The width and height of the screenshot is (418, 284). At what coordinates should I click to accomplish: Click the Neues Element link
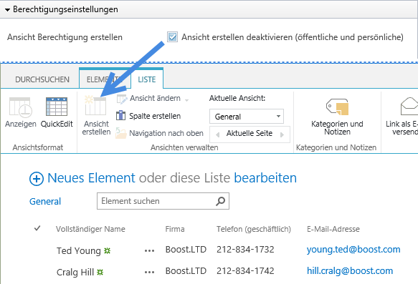[91, 178]
